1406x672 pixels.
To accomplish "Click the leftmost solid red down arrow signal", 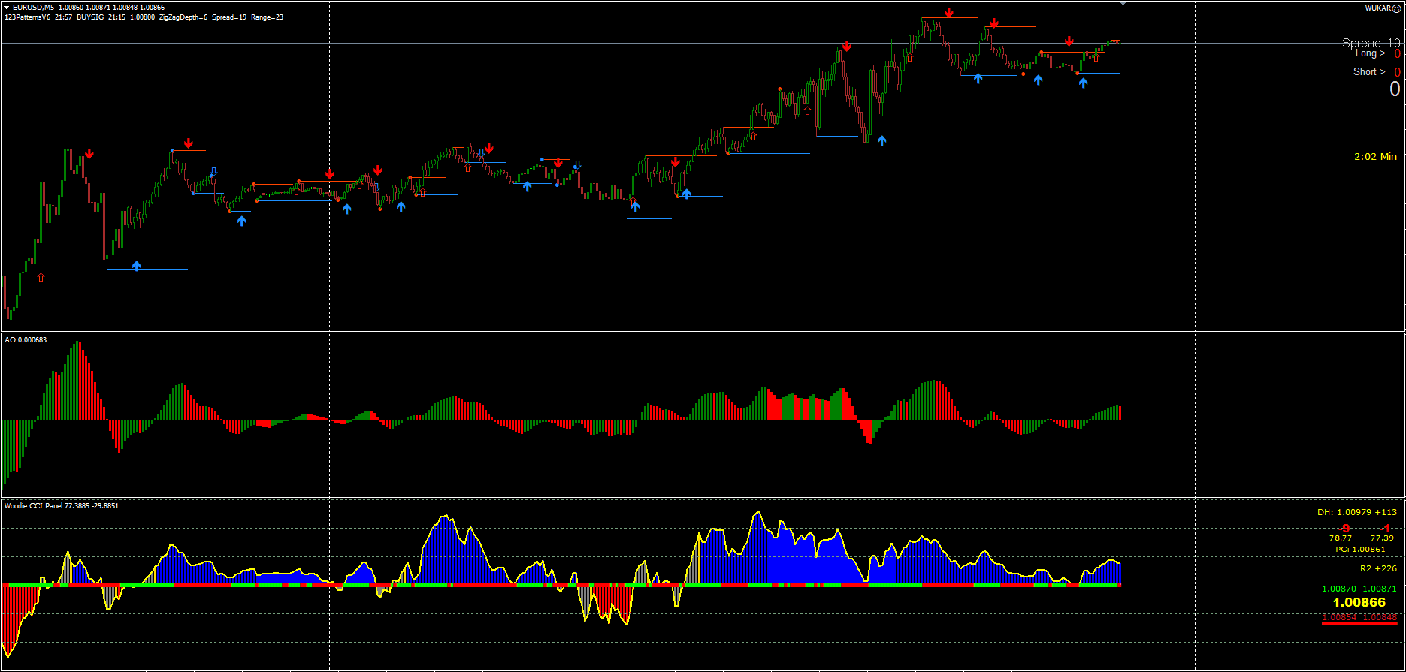I will click(x=89, y=154).
